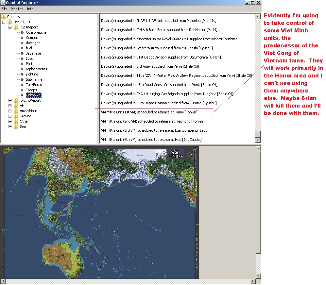
Task: Click line about Western Army at Yukuhashi
Action: click(x=157, y=48)
